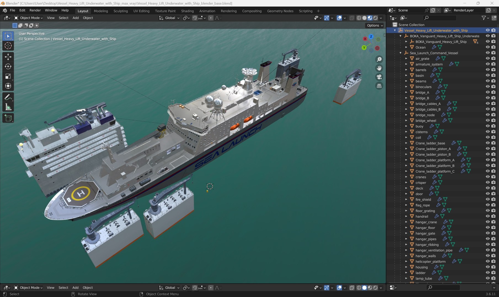Toggle X-ray in top header
This screenshot has height=297, width=499.
(352, 18)
